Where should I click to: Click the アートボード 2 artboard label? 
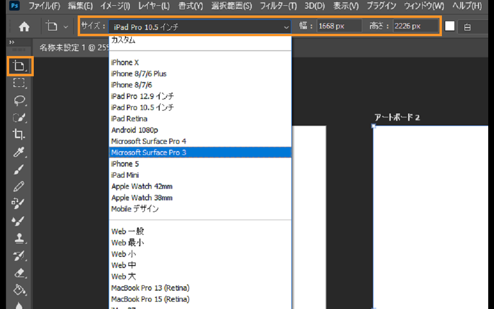coord(397,118)
